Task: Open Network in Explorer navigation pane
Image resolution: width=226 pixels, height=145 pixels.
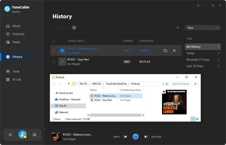Action: (x=62, y=112)
